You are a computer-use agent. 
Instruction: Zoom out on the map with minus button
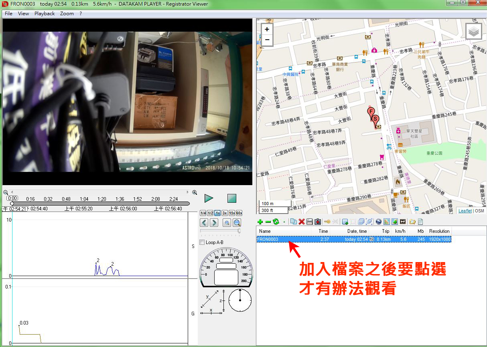pyautogui.click(x=267, y=40)
